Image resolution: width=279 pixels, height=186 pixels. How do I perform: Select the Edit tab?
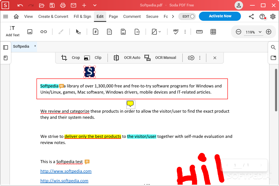click(100, 17)
